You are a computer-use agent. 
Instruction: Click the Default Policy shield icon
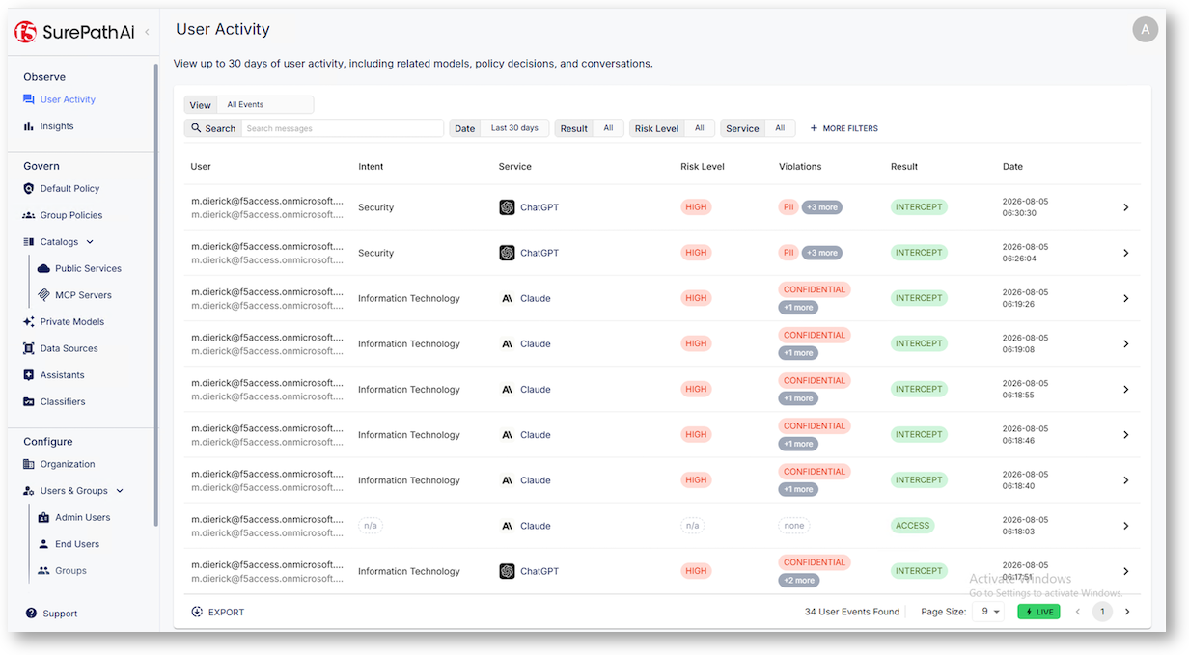click(x=29, y=189)
